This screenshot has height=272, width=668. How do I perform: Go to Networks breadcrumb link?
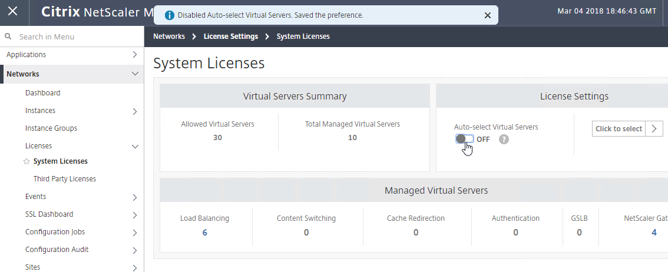coord(169,37)
